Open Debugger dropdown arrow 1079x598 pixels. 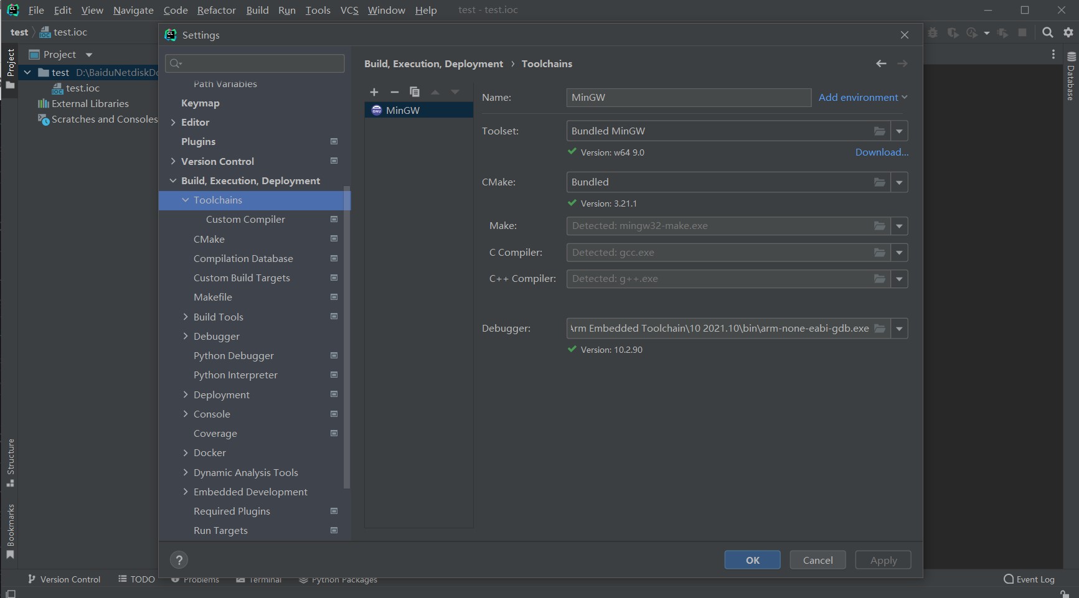click(x=899, y=329)
